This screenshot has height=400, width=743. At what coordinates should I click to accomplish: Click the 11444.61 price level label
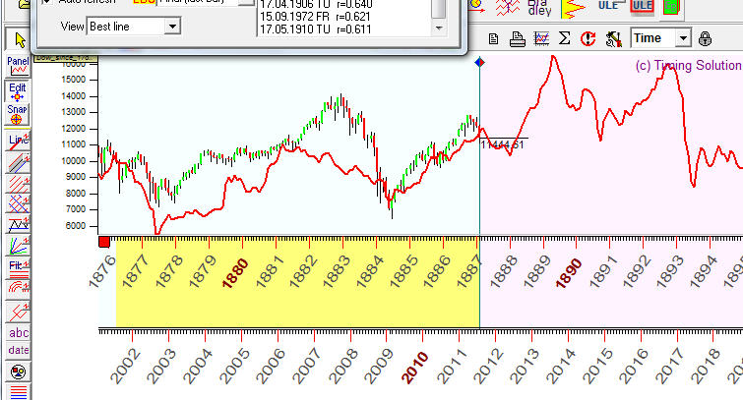coord(502,144)
